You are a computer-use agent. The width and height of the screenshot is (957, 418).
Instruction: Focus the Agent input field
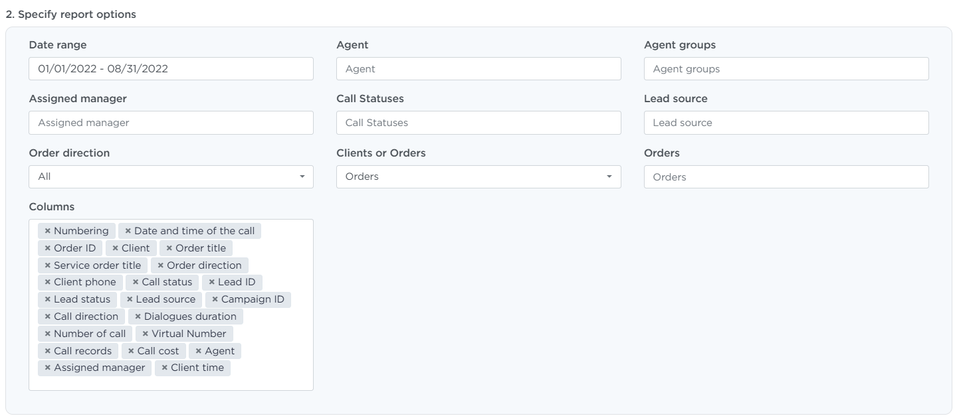478,68
